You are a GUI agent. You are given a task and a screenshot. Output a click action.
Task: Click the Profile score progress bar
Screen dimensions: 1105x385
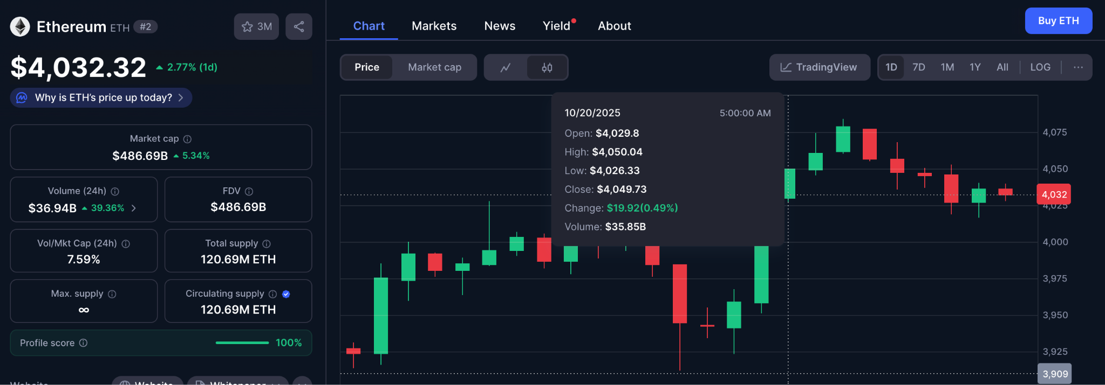coord(242,343)
